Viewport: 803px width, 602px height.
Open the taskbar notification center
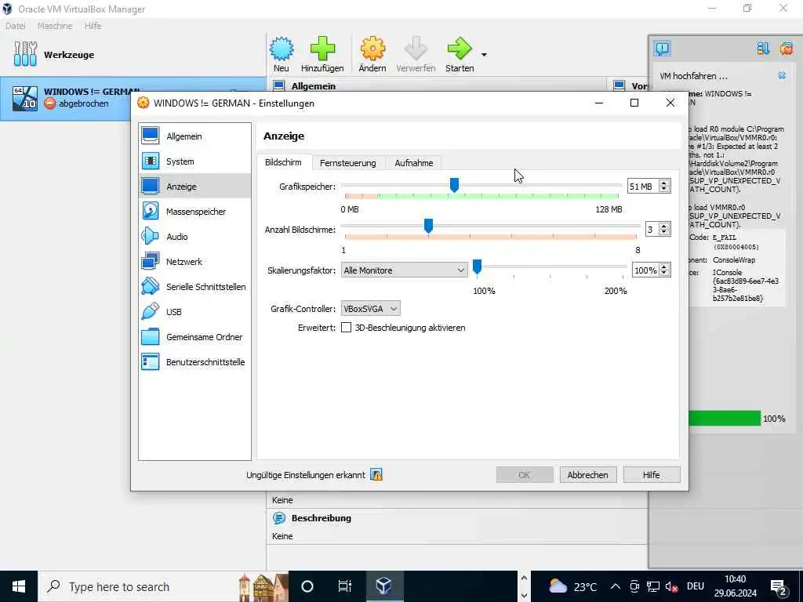click(779, 587)
